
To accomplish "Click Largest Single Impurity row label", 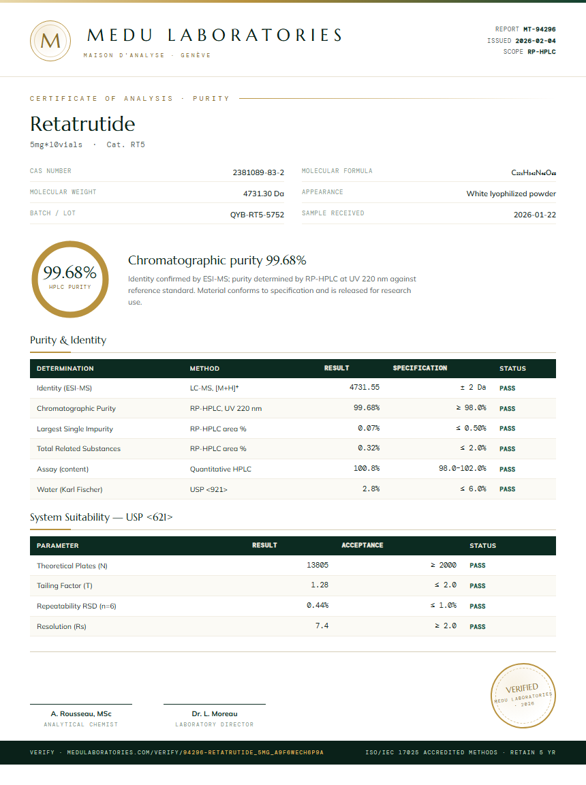I will pyautogui.click(x=74, y=429).
